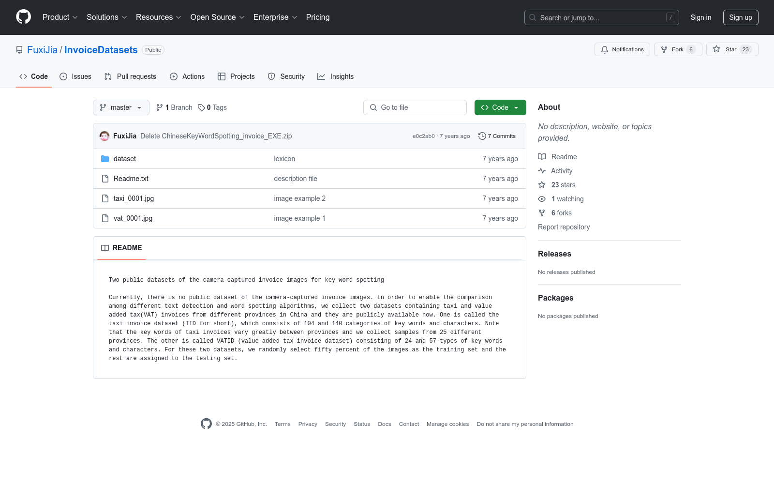
Task: Open the footer Docs link
Action: (385, 424)
